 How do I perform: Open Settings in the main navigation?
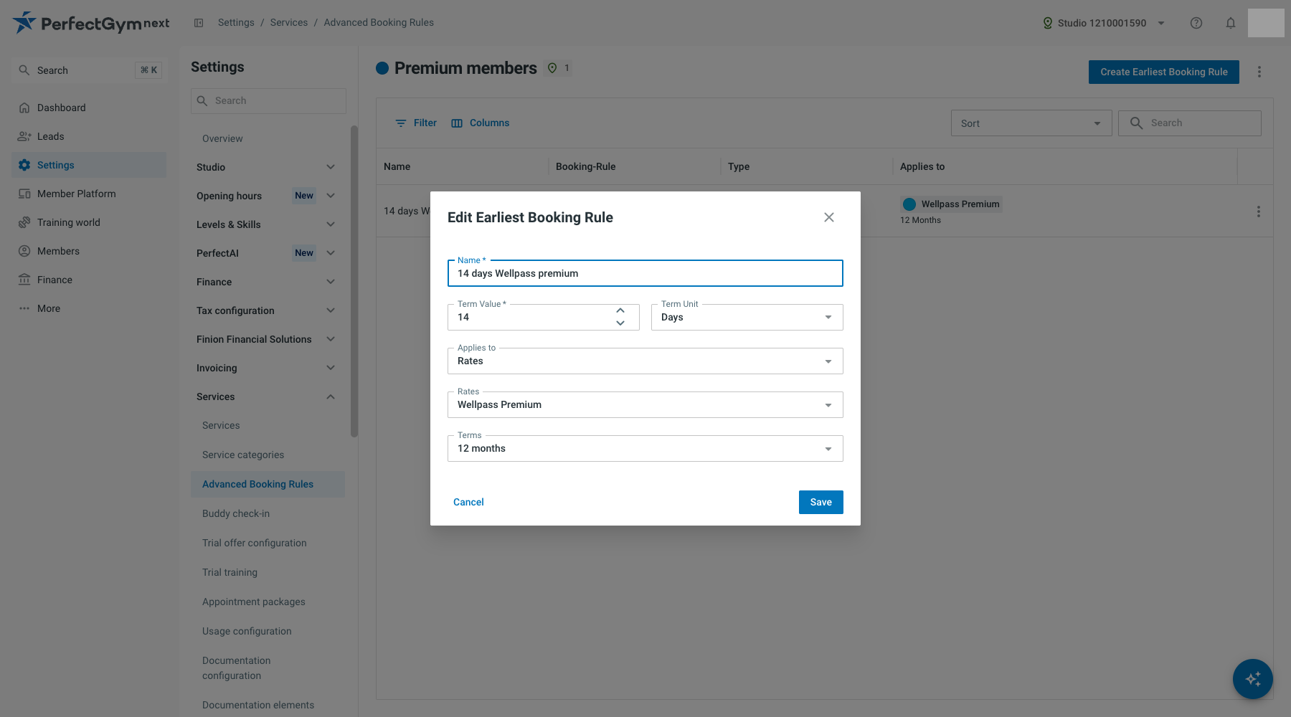coord(89,165)
